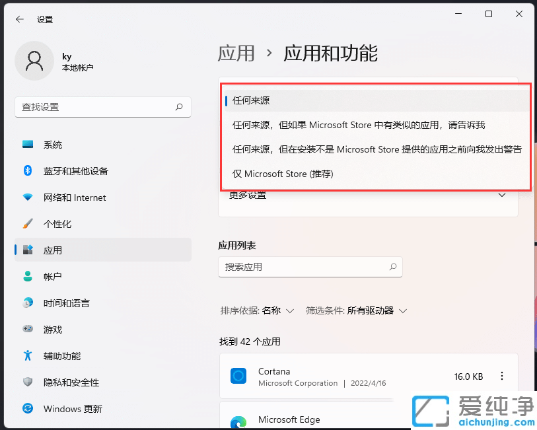537x430 pixels.
Task: Open 系统 settings from the sidebar
Action: pos(53,145)
